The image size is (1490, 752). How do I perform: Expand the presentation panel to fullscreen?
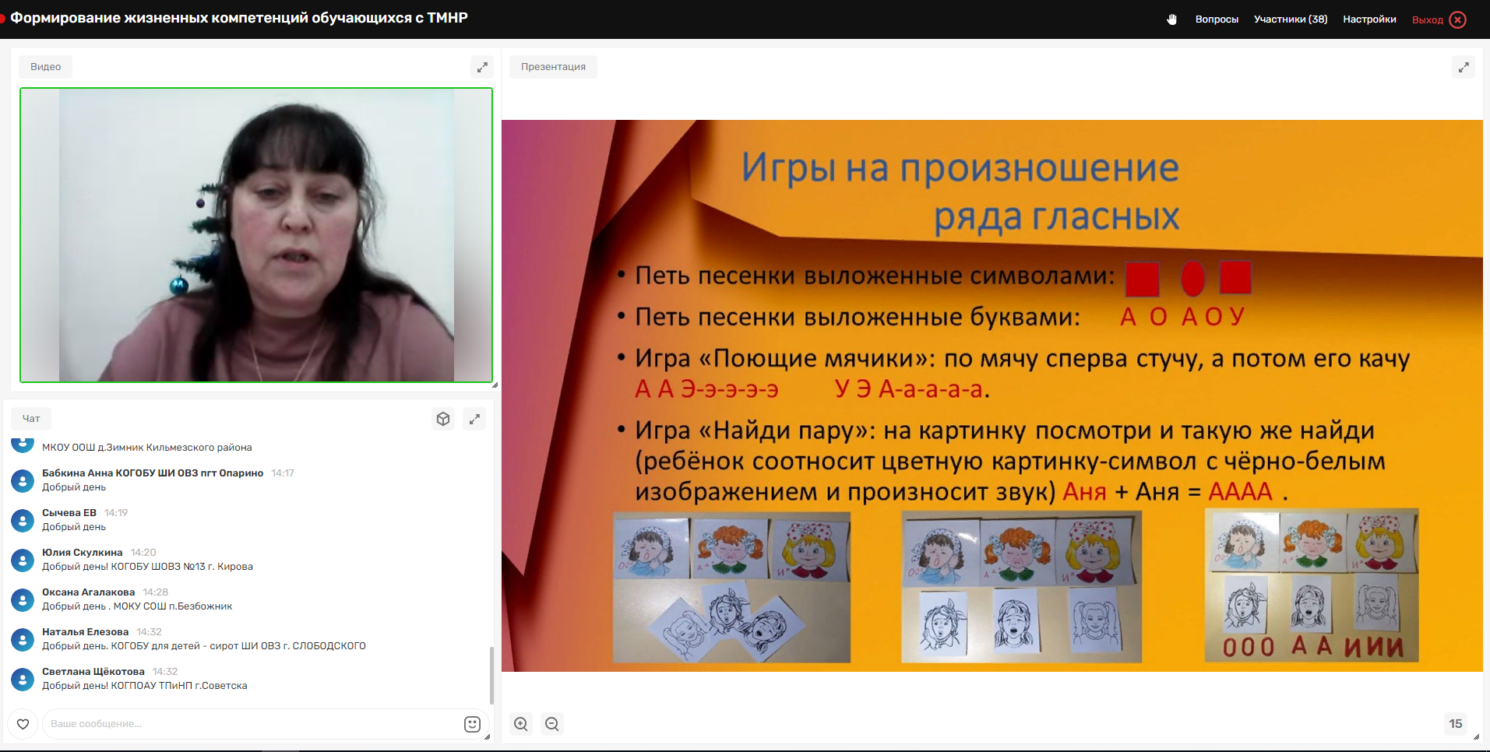(x=1464, y=67)
